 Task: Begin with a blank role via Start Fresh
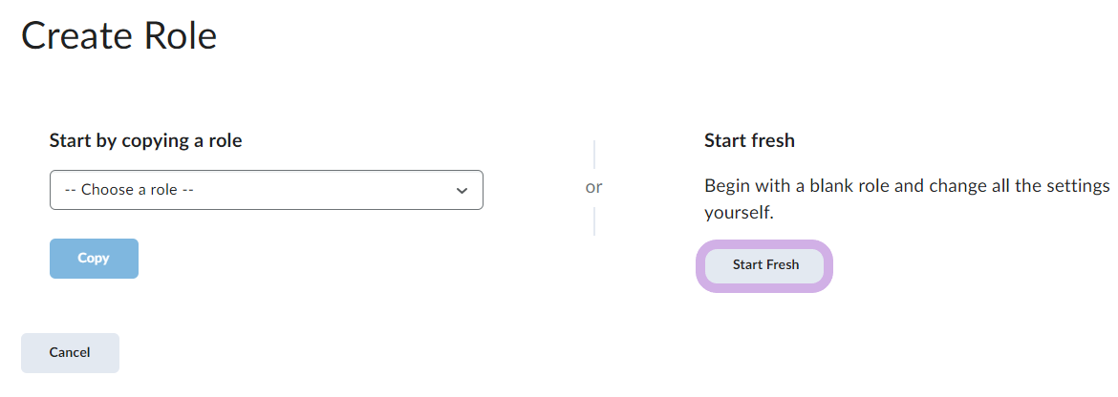coord(765,264)
